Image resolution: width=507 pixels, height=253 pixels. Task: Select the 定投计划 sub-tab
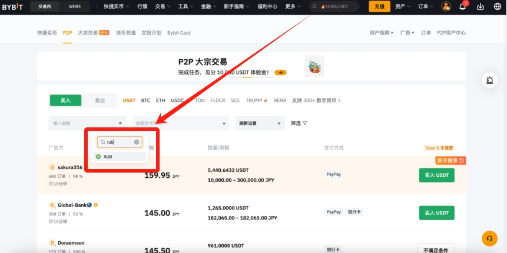tap(151, 33)
